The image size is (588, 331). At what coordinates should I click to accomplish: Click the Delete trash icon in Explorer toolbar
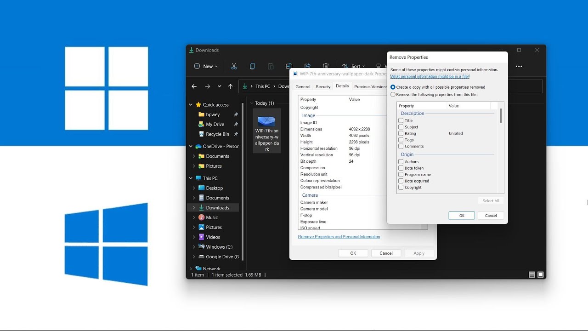point(326,66)
